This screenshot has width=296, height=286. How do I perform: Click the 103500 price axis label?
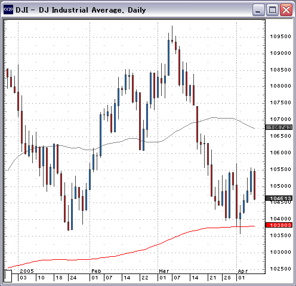[x=280, y=235]
